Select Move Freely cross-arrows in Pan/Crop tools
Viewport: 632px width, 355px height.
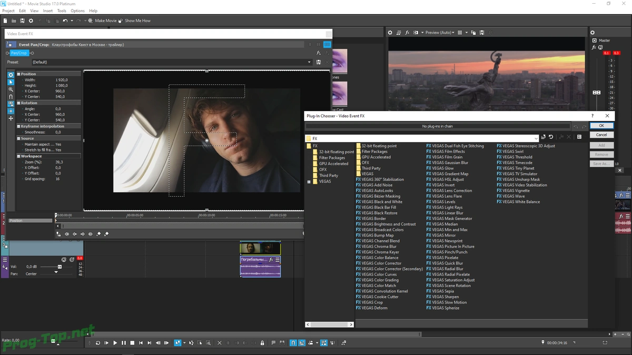point(11,118)
